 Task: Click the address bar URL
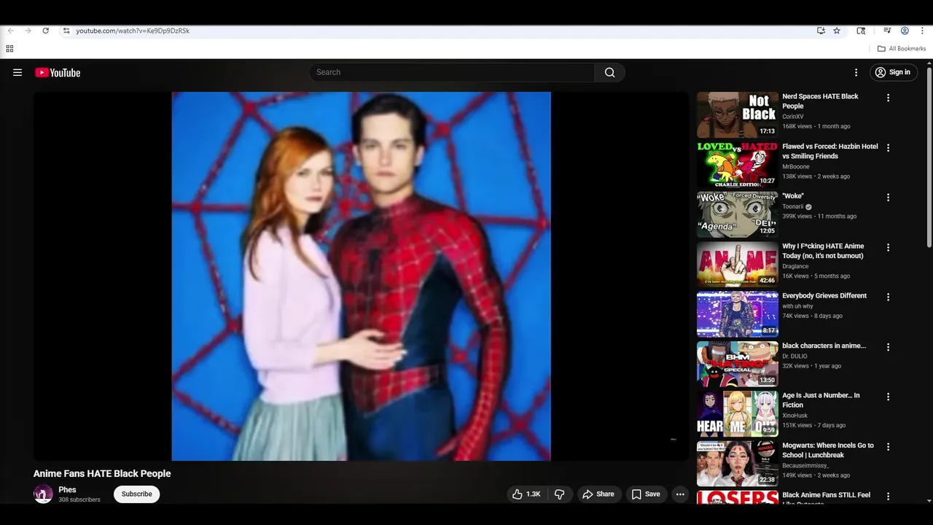pyautogui.click(x=133, y=31)
